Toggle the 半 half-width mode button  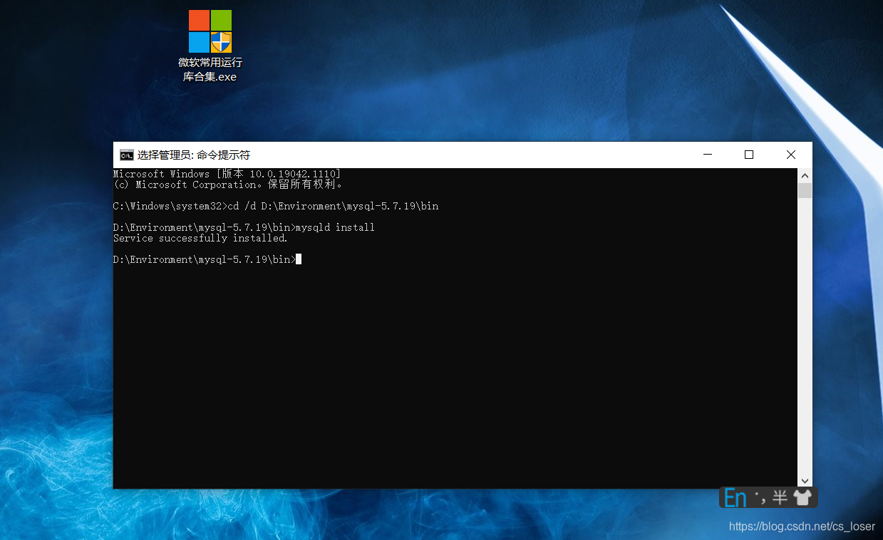[x=780, y=497]
